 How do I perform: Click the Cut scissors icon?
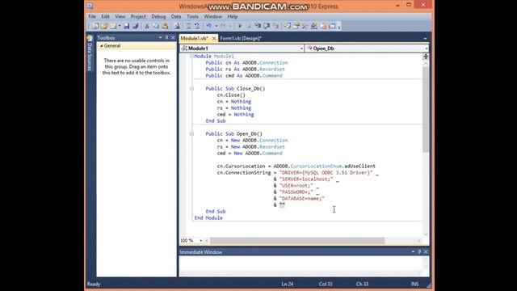[147, 26]
